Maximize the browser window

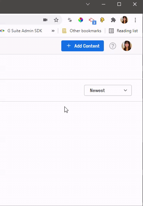(119, 4)
